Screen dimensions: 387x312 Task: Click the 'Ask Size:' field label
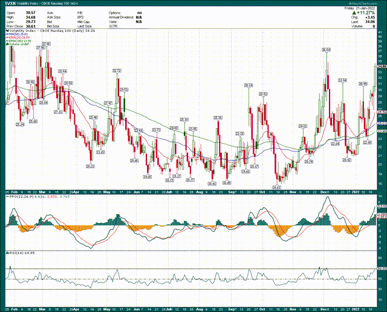(x=54, y=18)
